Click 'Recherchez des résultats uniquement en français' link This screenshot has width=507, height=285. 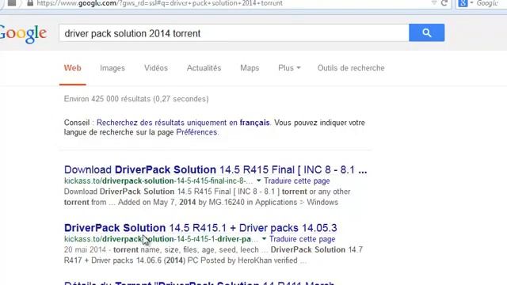pyautogui.click(x=183, y=123)
